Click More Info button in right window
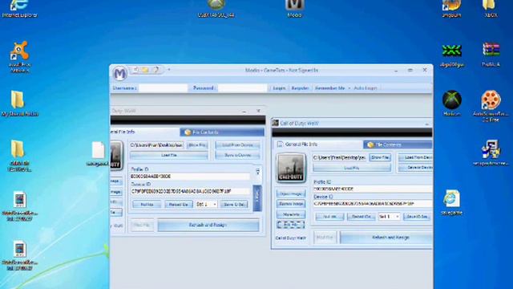 click(291, 214)
